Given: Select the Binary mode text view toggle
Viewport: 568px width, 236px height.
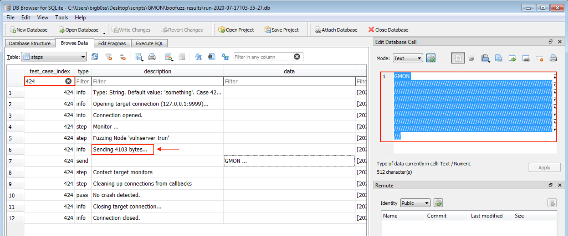Looking at the screenshot, I should 471,58.
